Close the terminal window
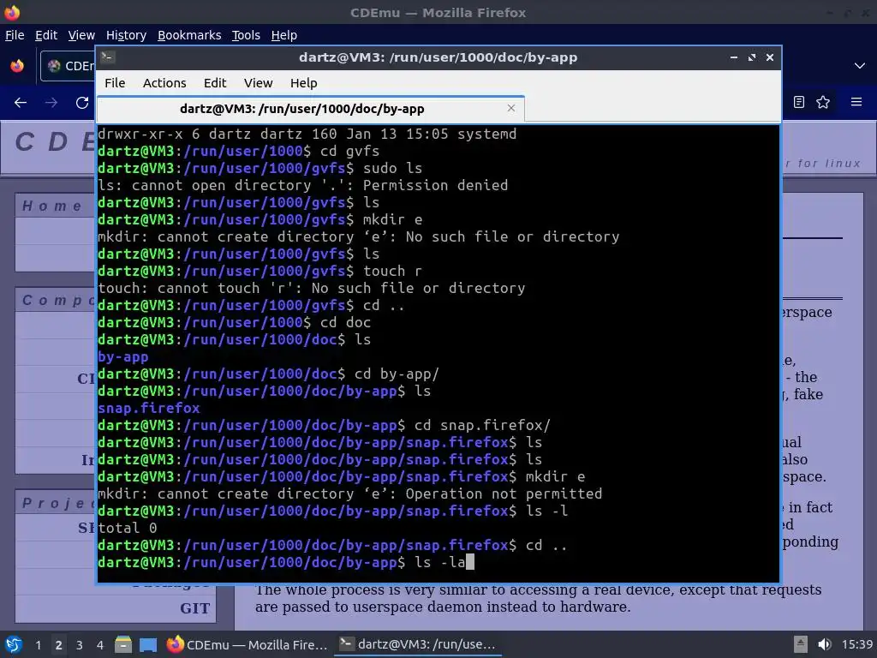This screenshot has height=658, width=877. 770,57
